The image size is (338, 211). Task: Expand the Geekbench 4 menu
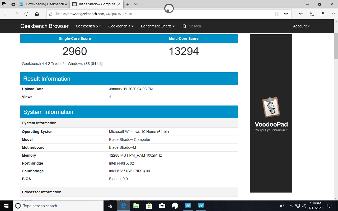[x=121, y=26]
